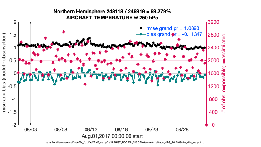Click the 'Aug.01,2017 00:00:00 start' x-axis label
The height and width of the screenshot is (147, 261).
coord(112,136)
